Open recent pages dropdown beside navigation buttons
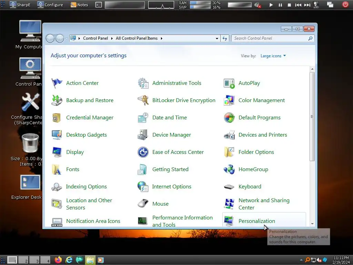Screen dimensions: 353x265 click(x=67, y=39)
